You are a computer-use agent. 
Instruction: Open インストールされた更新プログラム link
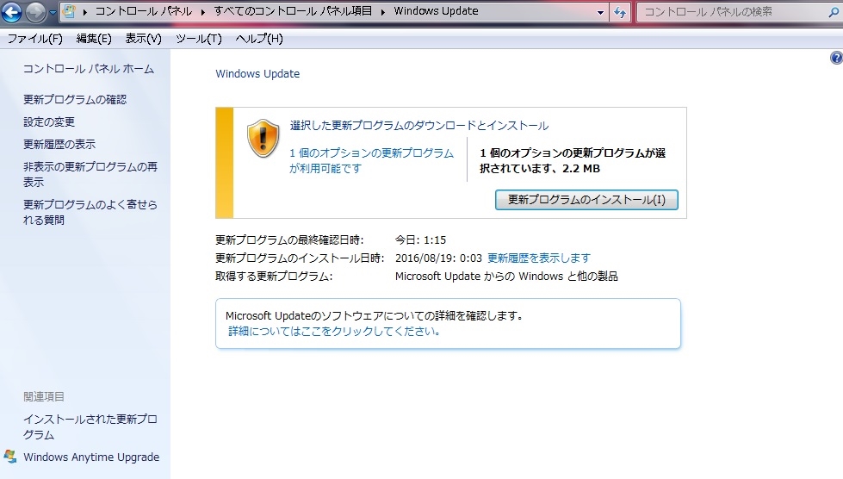pos(90,426)
